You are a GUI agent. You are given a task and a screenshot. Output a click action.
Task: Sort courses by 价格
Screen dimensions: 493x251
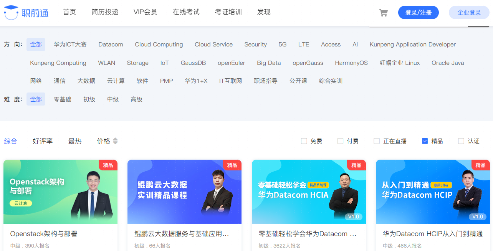pos(103,141)
